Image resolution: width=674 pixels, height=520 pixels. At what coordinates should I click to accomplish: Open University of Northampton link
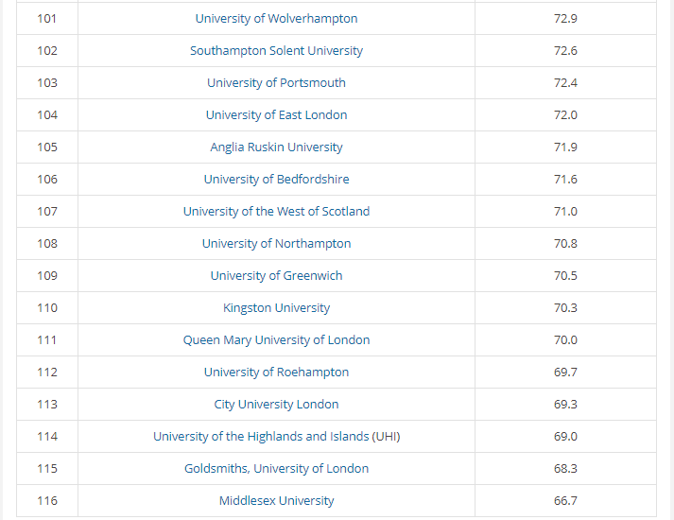pos(276,244)
